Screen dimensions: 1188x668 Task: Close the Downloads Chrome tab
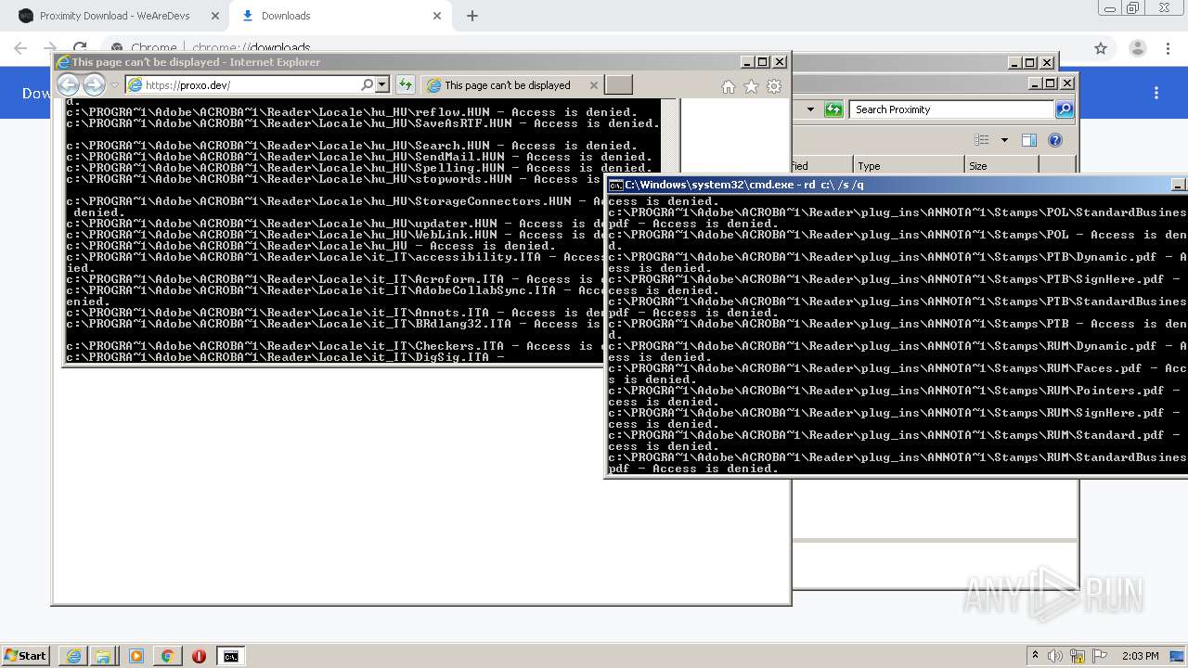click(437, 16)
